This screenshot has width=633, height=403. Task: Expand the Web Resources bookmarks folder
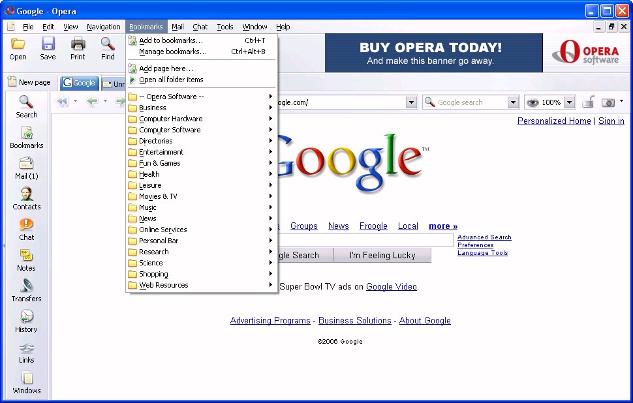click(x=201, y=285)
